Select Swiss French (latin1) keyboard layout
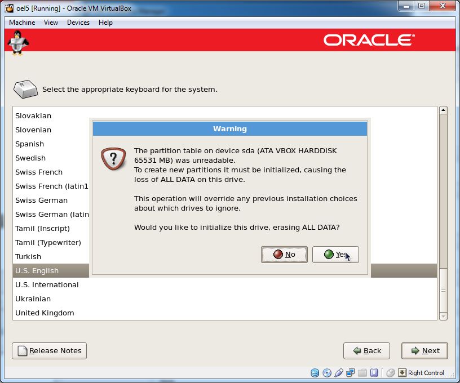This screenshot has height=383, width=460. click(x=51, y=186)
